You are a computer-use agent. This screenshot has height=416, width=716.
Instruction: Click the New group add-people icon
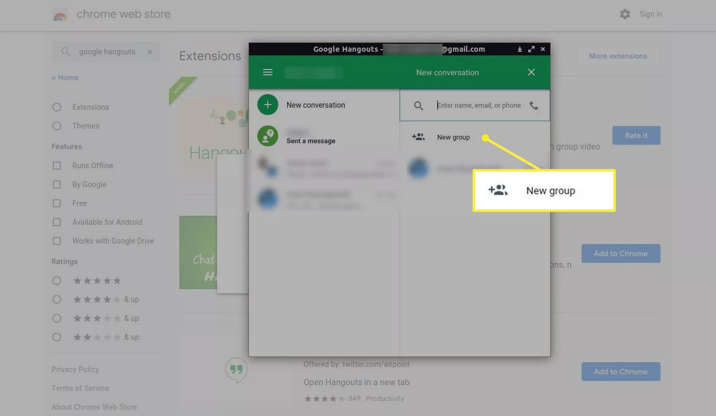point(418,137)
